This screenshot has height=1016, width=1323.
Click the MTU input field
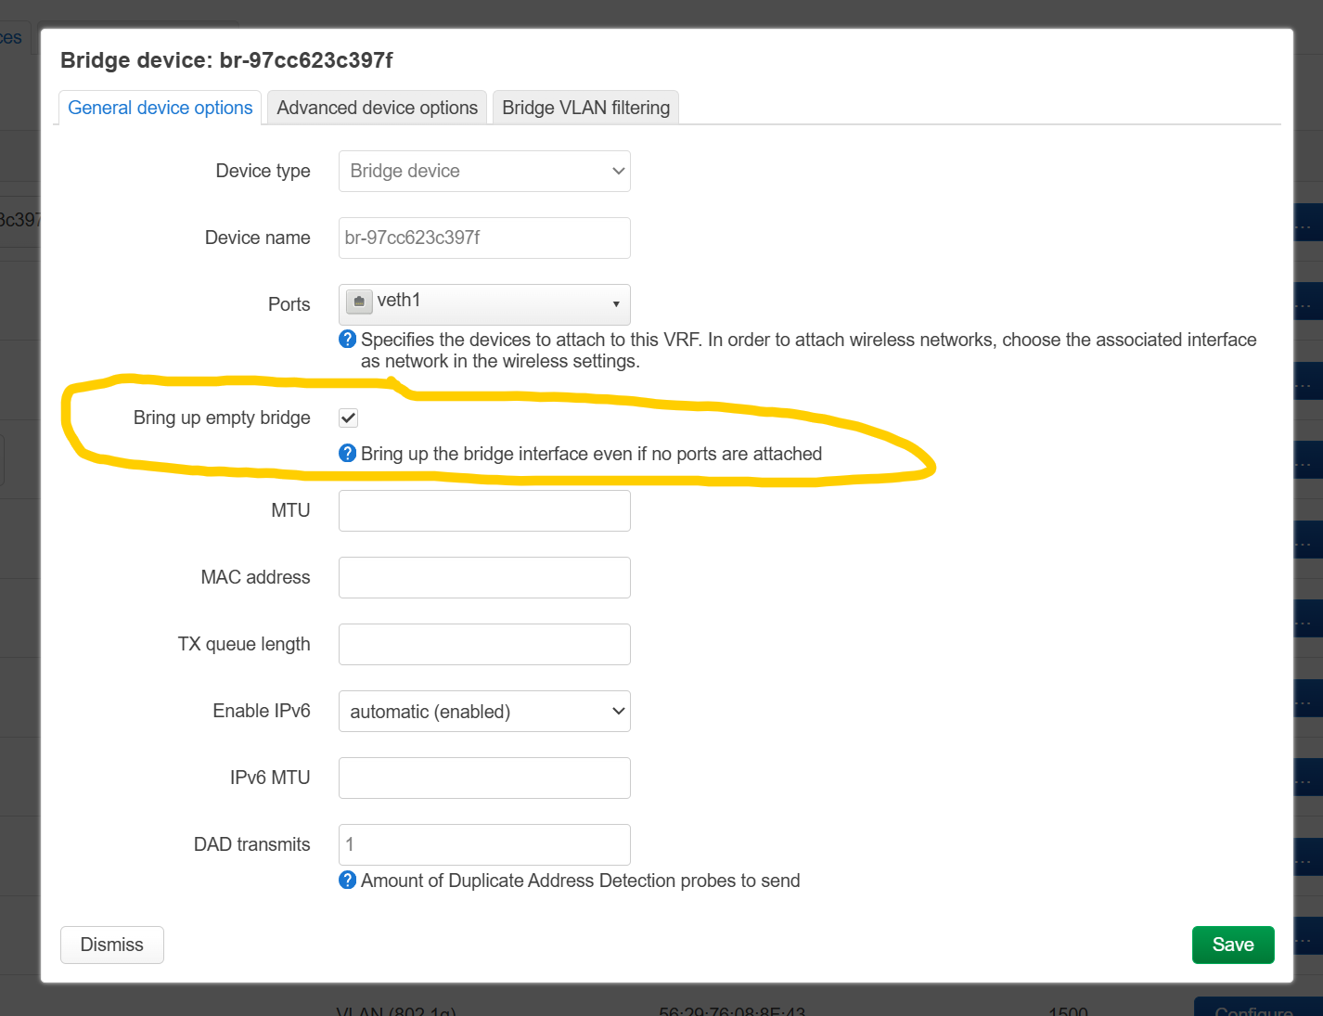pos(484,511)
